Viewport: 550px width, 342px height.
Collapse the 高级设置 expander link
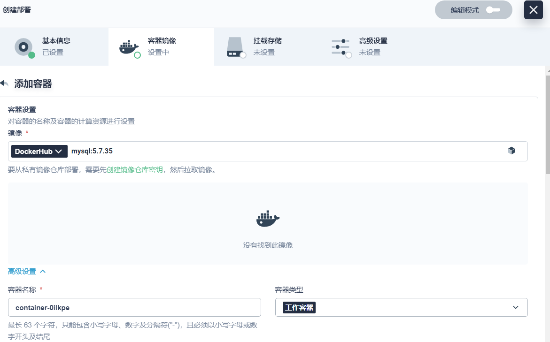[27, 271]
